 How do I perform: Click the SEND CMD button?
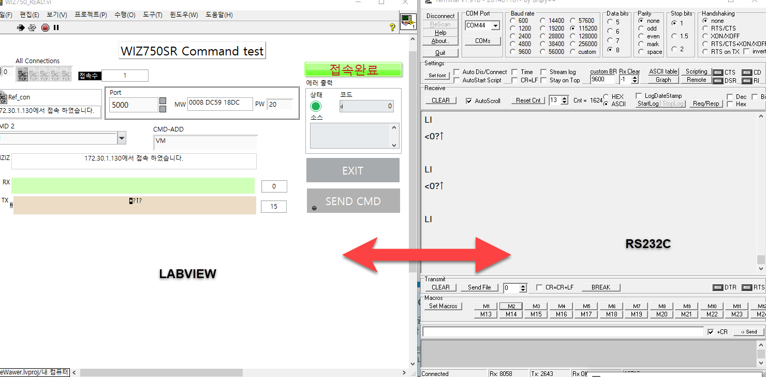coord(353,201)
